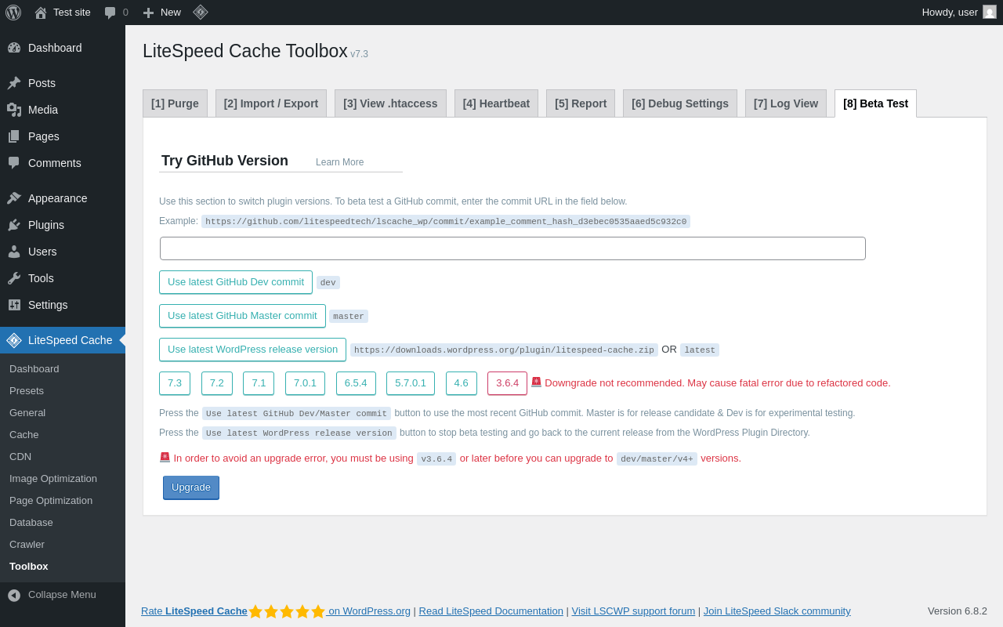Image resolution: width=1003 pixels, height=627 pixels.
Task: Open the New content dropdown
Action: point(161,13)
